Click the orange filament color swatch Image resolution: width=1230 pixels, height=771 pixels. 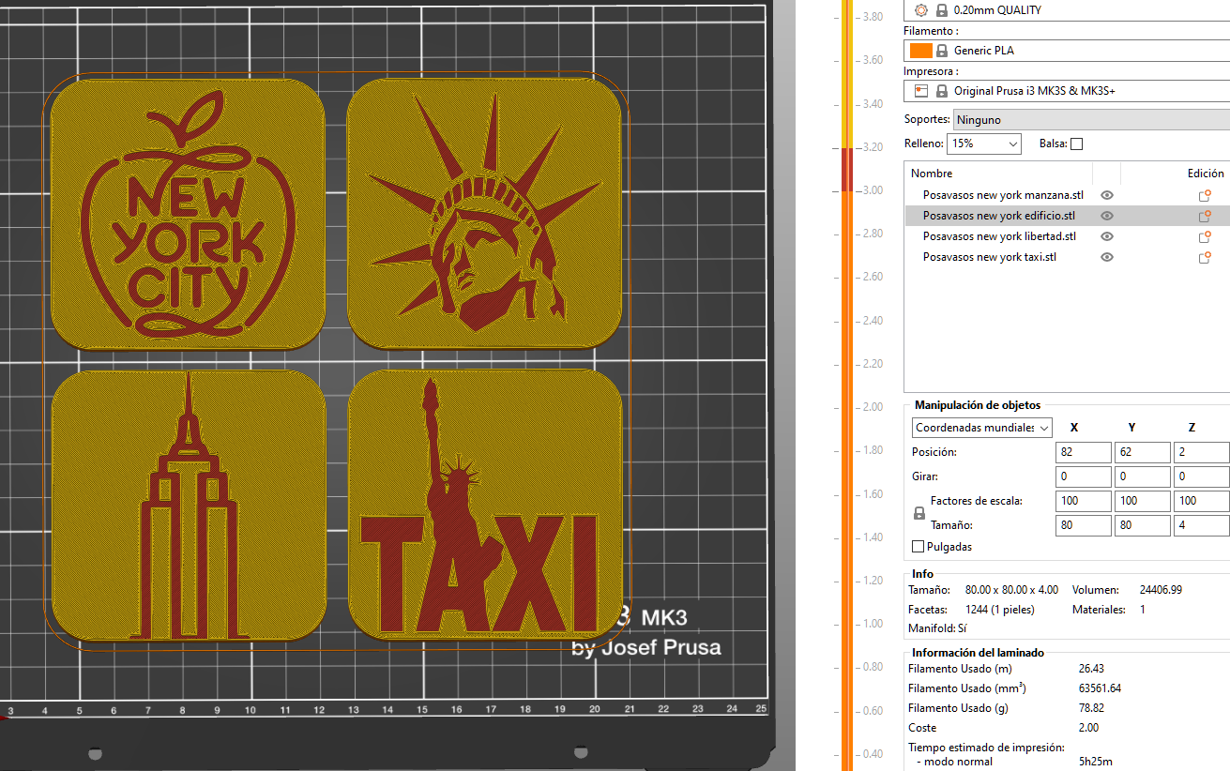920,51
